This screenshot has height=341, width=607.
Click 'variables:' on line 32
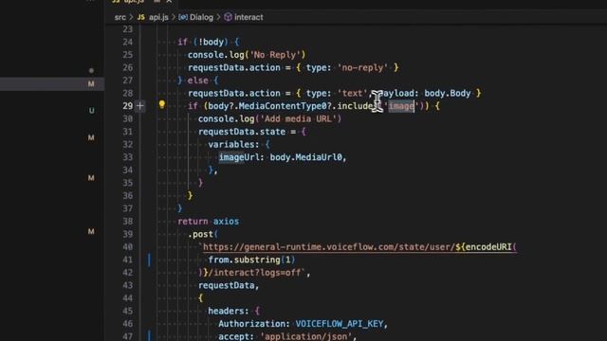[x=233, y=145]
